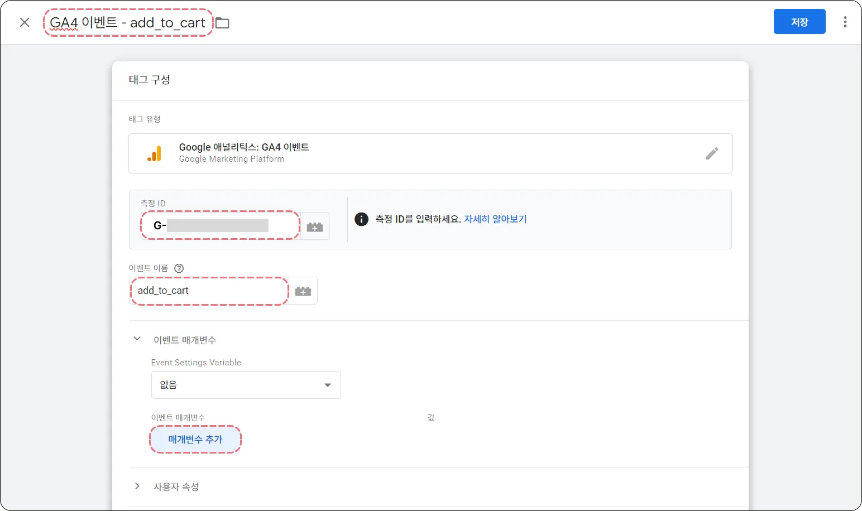
Task: Open variable picker next to 측정 ID field
Action: coord(315,226)
